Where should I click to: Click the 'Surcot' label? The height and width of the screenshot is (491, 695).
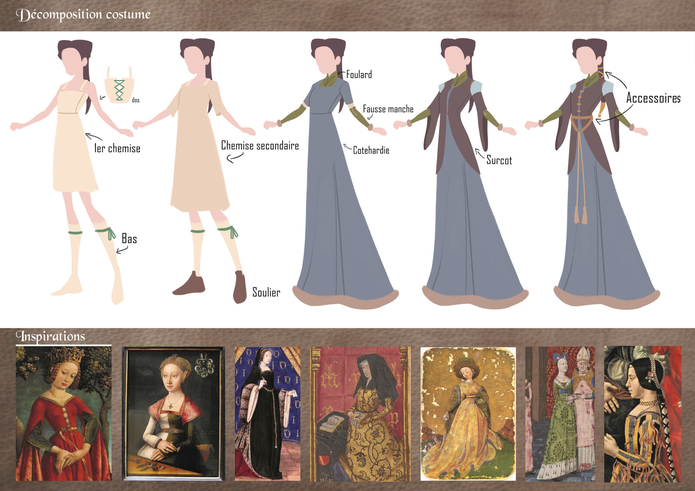499,161
